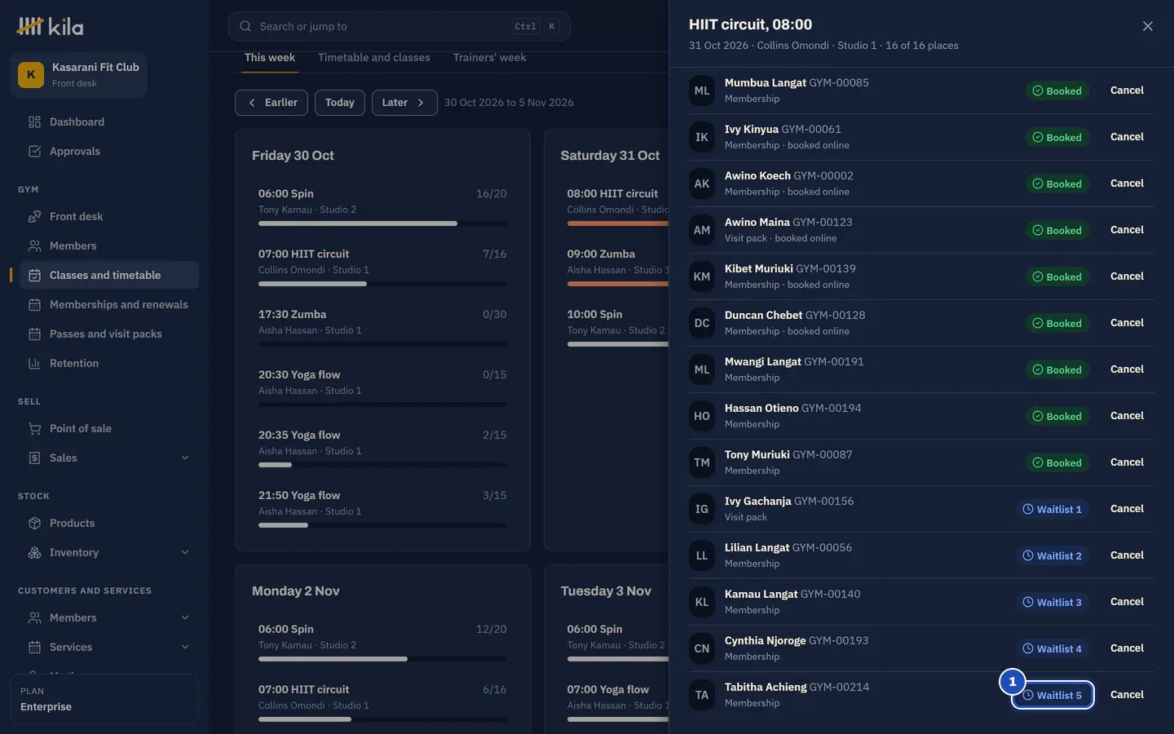Screen dimensions: 1174x734
Task: Go to the Earlier week
Action: pyautogui.click(x=271, y=103)
